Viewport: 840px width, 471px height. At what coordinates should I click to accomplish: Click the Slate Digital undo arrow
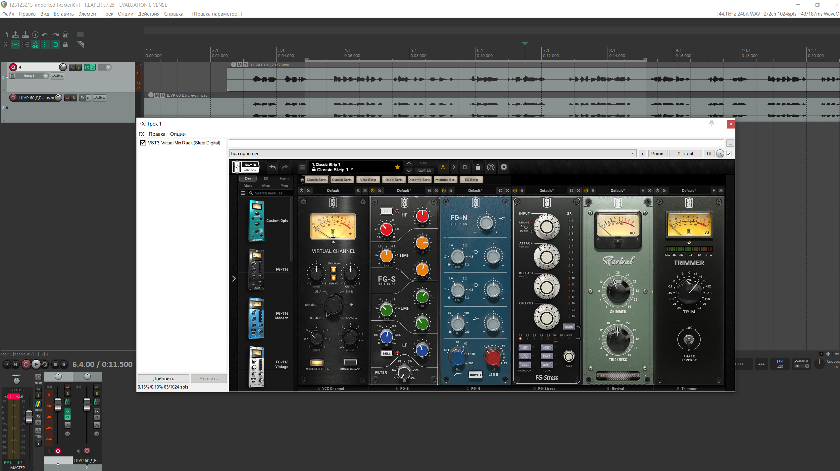[x=272, y=167]
